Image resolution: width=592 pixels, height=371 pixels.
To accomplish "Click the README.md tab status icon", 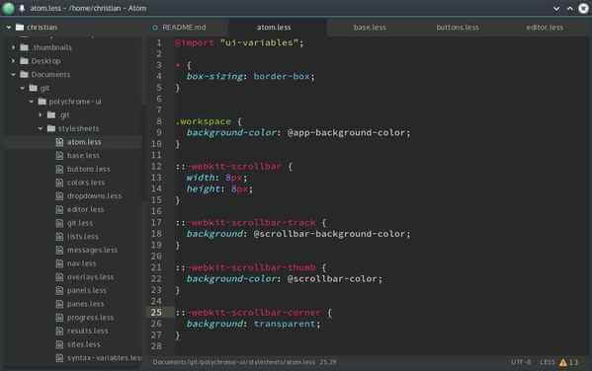I will click(x=155, y=28).
